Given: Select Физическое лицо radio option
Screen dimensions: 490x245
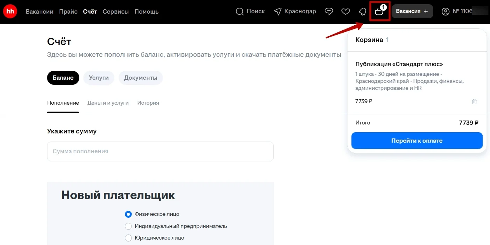Looking at the screenshot, I should (x=128, y=214).
